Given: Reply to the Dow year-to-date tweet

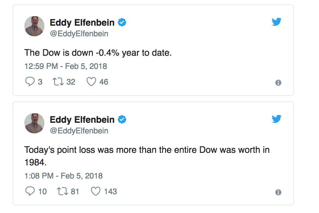Looking at the screenshot, I should point(30,82).
